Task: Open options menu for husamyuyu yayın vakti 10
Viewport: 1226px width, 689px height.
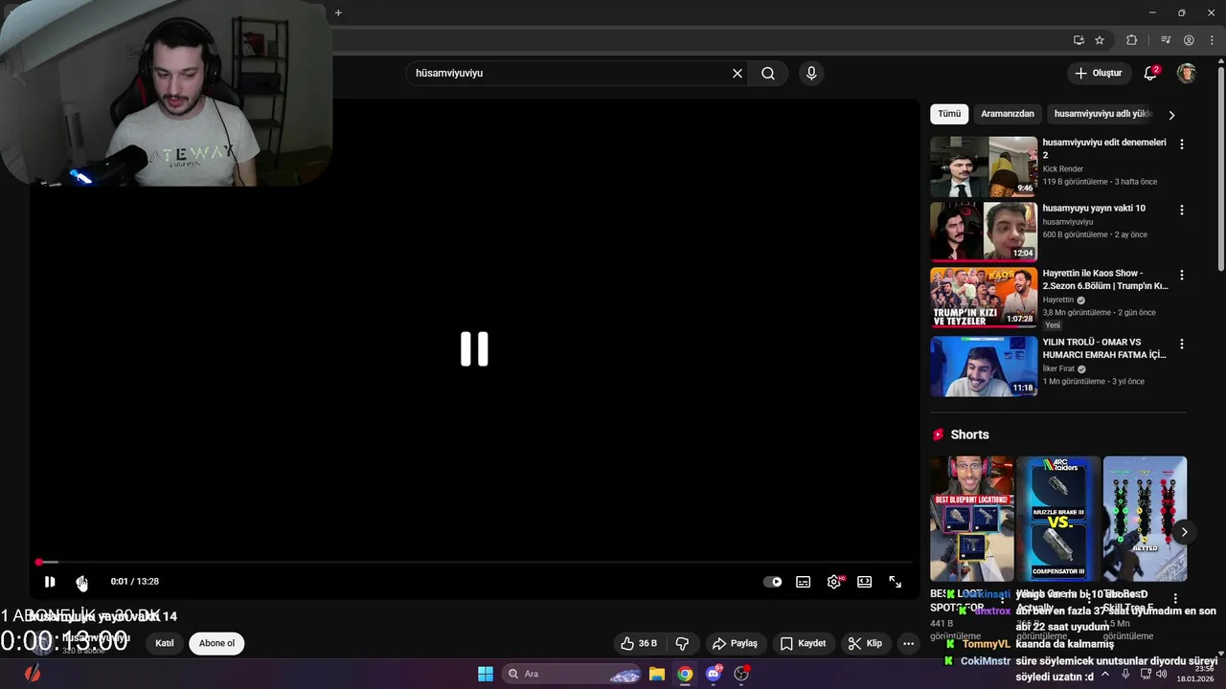Action: click(1181, 210)
